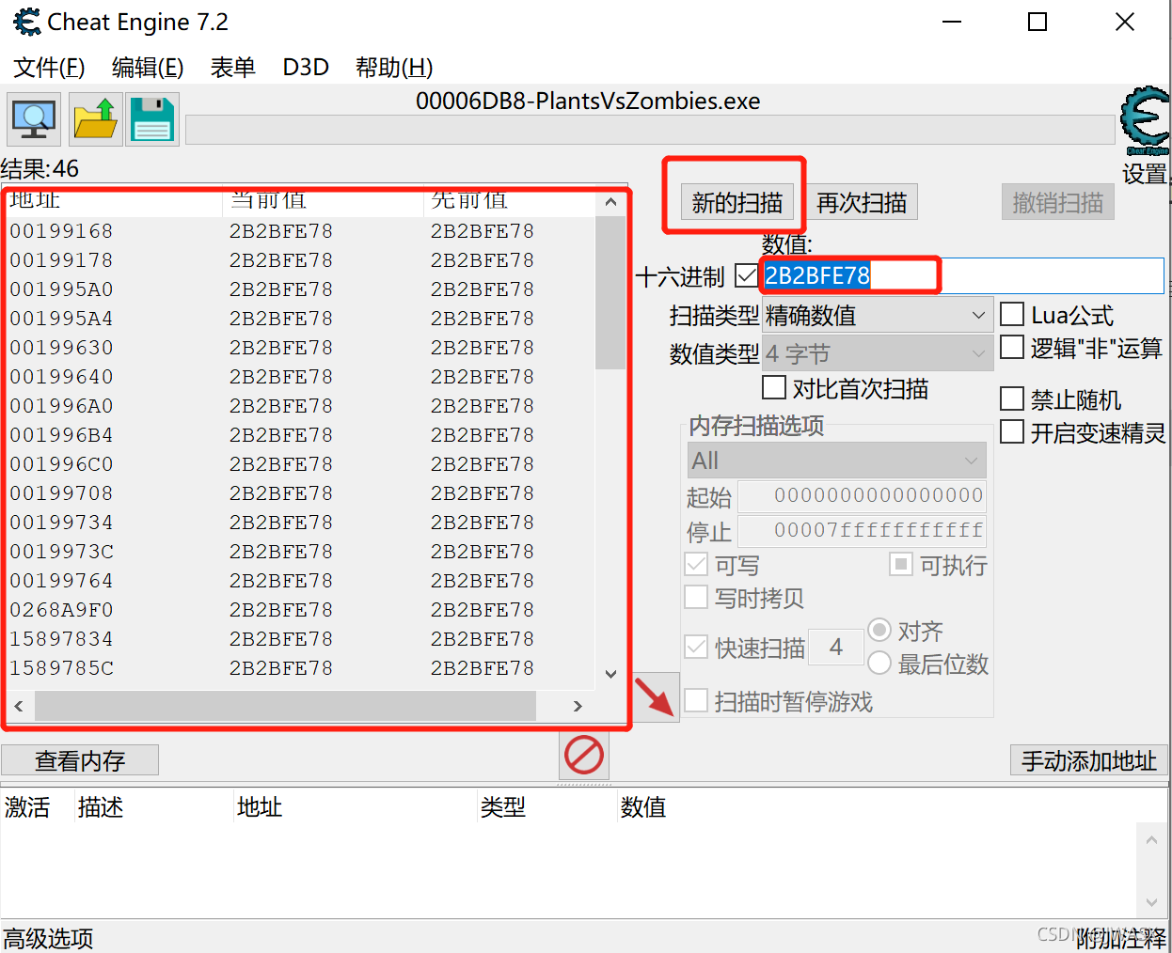Image resolution: width=1172 pixels, height=953 pixels.
Task: Open the 编辑(E) menu
Action: tap(148, 68)
